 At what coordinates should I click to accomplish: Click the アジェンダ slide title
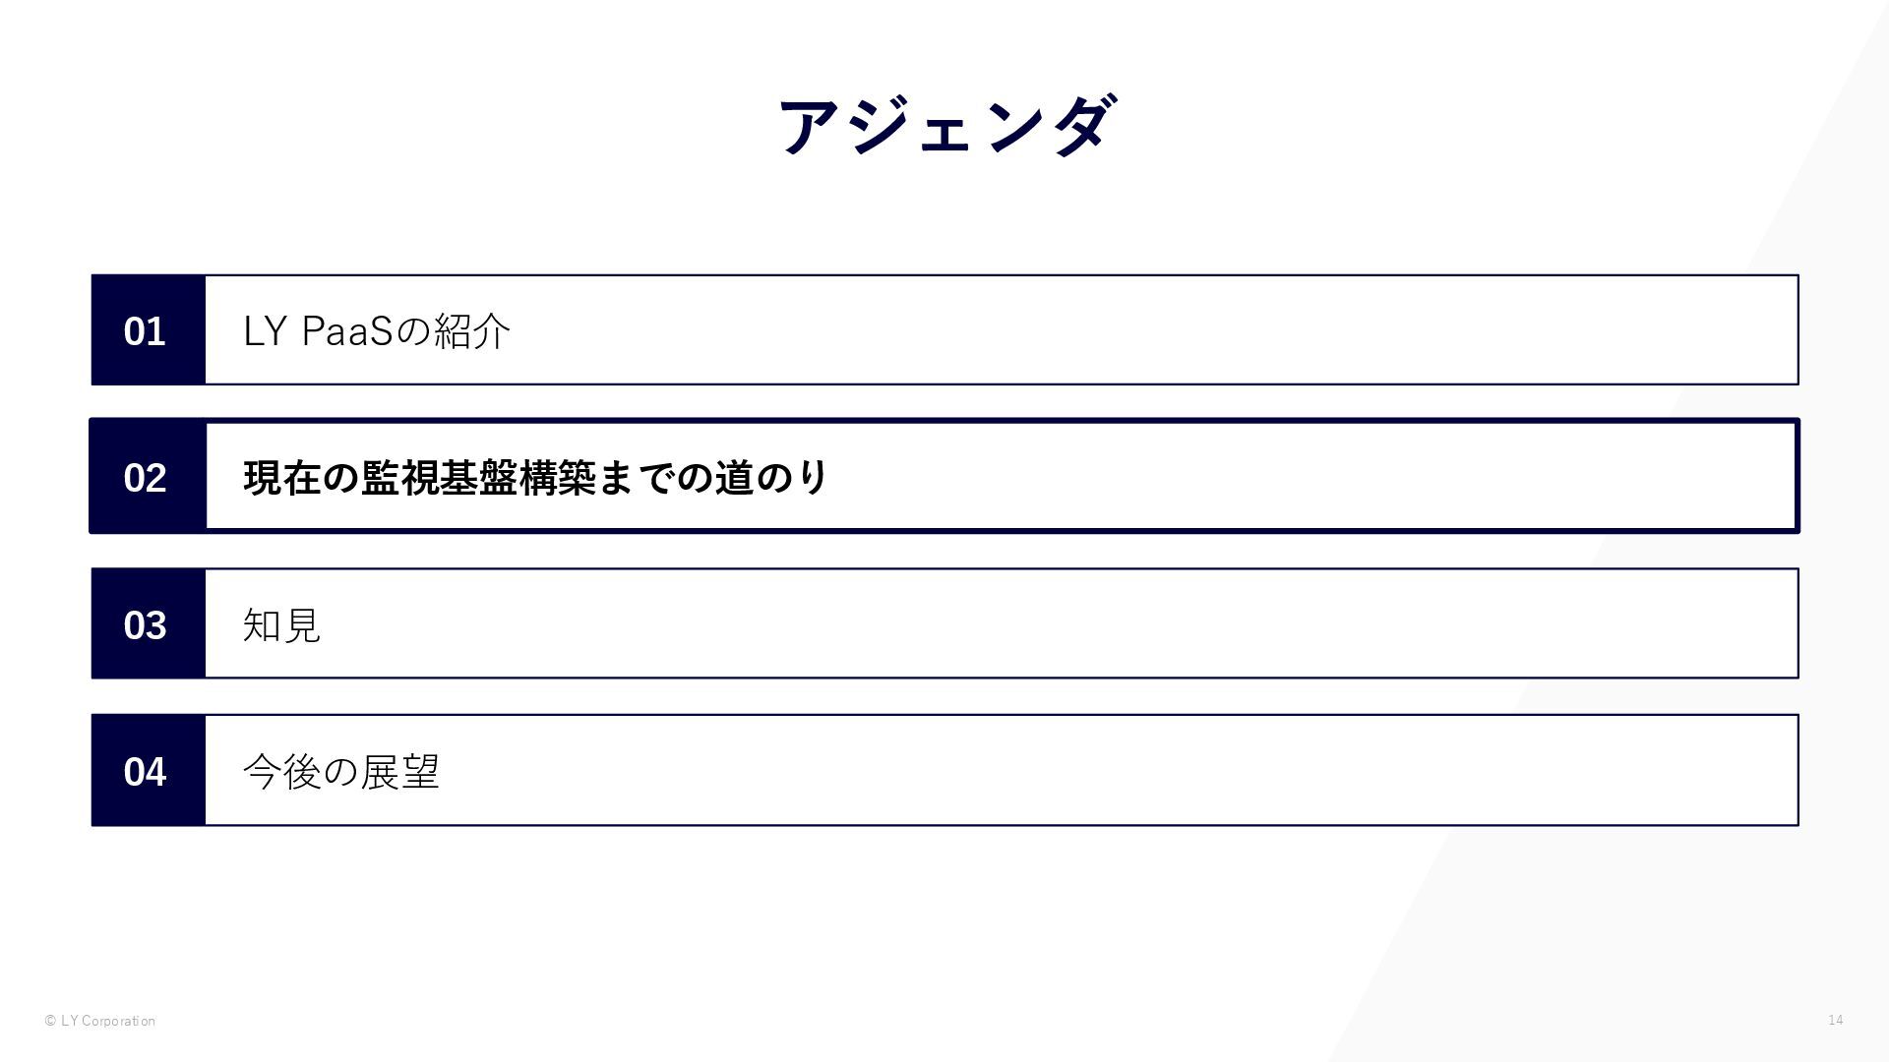[947, 126]
